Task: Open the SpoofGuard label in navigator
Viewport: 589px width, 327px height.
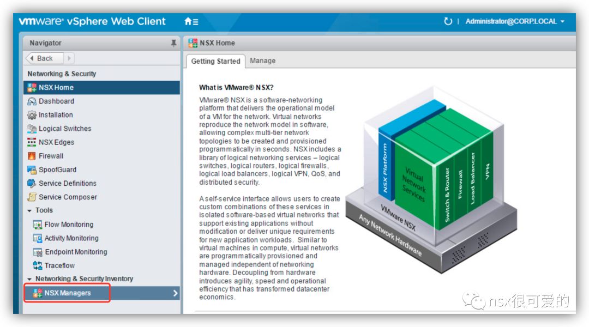Action: (x=57, y=169)
